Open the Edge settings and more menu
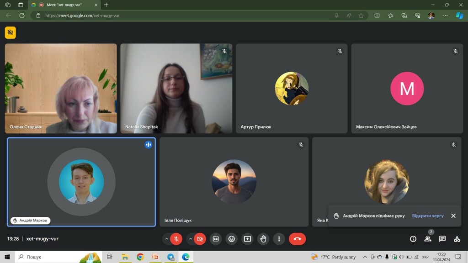Screen dimensions: 468x263 (446, 16)
